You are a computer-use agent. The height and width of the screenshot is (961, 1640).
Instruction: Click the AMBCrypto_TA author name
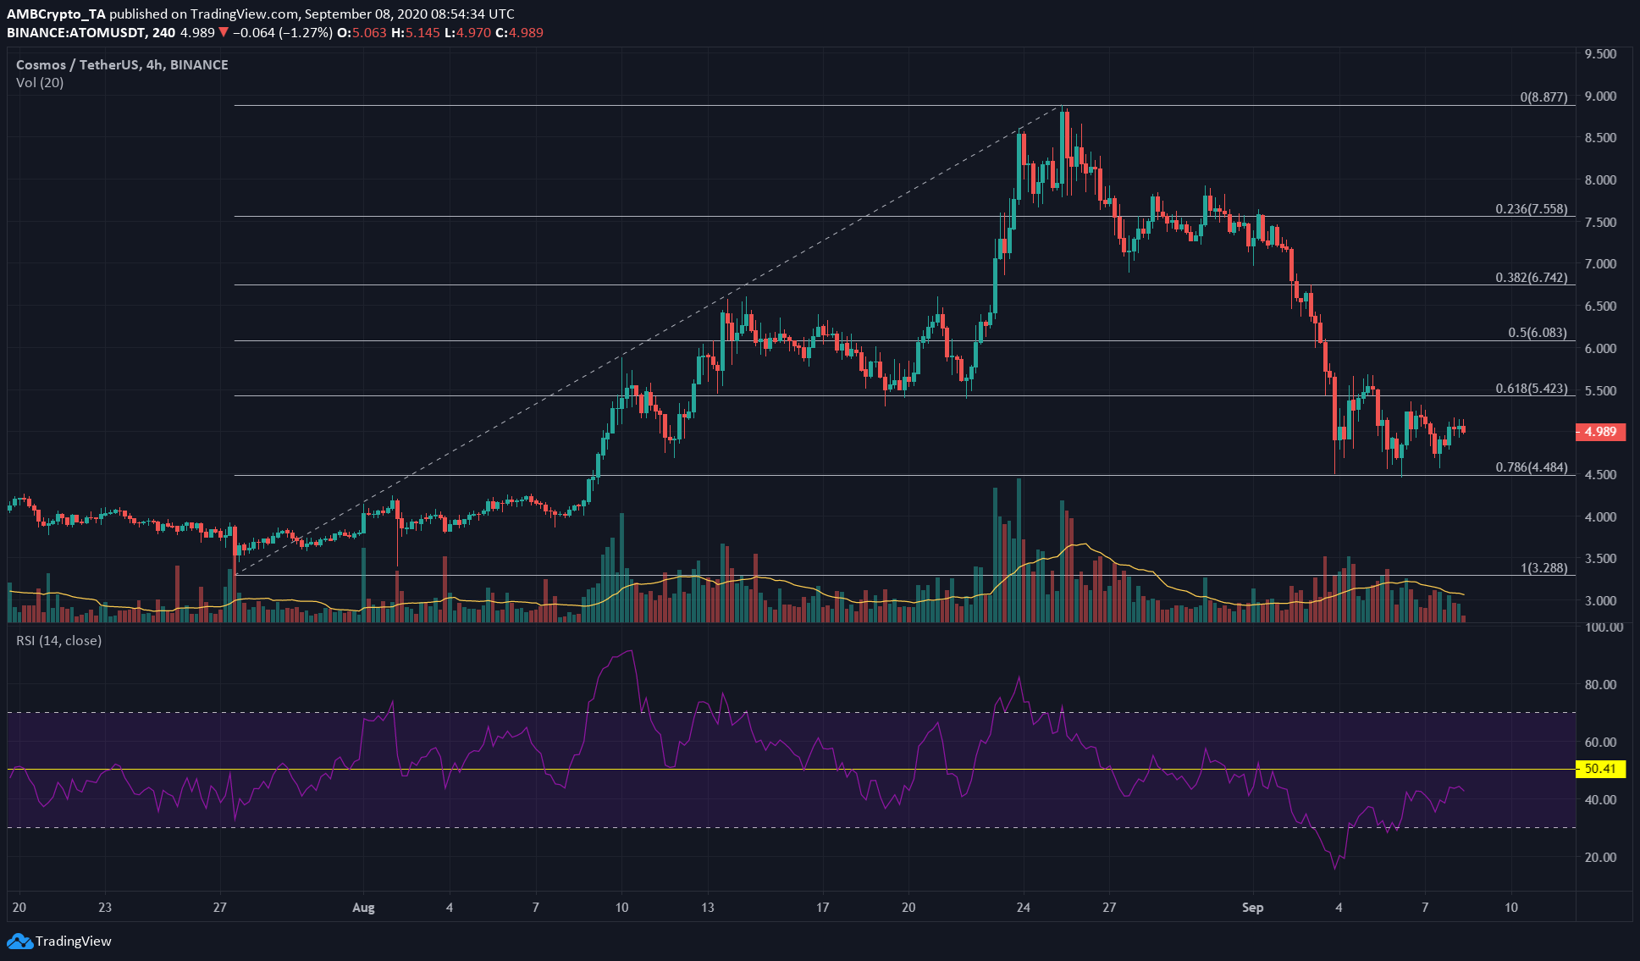pos(56,14)
